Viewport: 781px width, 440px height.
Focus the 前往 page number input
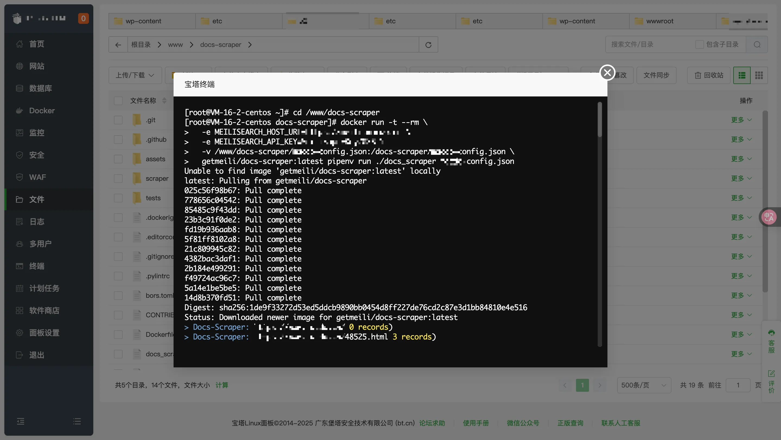tap(738, 385)
